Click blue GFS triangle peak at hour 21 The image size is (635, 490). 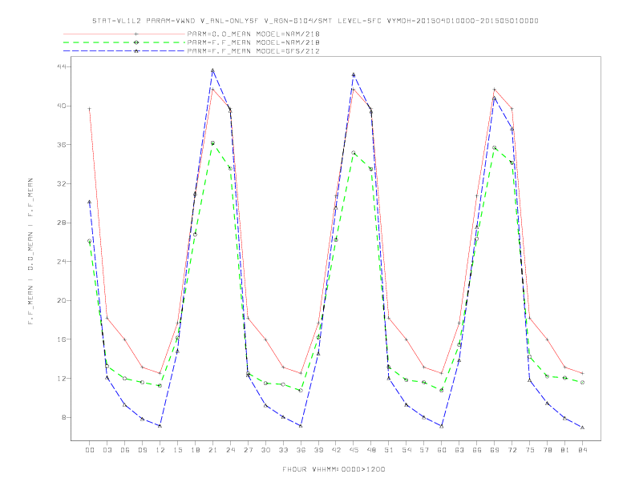(x=212, y=70)
